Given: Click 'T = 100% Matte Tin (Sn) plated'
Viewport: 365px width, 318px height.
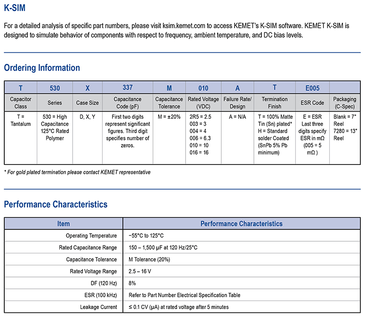Looking at the screenshot, I should (276, 120).
